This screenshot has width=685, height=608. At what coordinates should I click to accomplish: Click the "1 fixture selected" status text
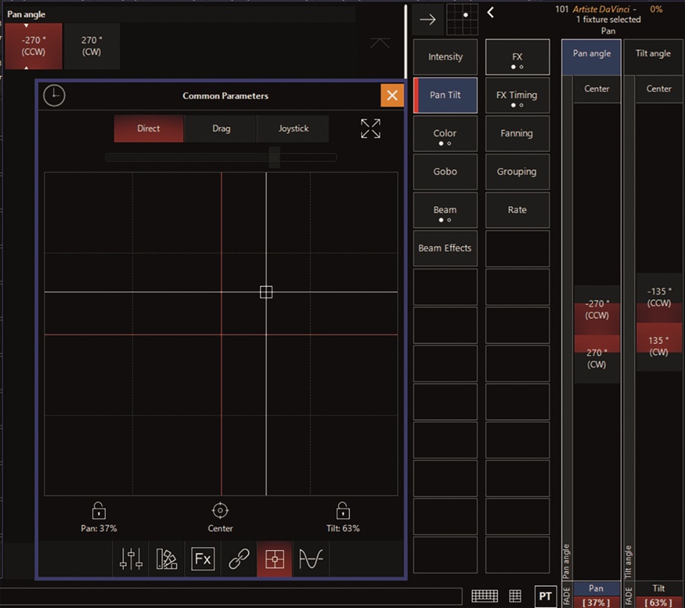click(608, 20)
